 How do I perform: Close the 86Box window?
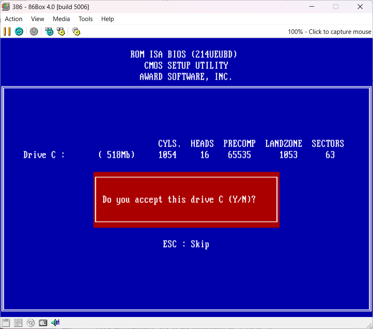tap(360, 7)
